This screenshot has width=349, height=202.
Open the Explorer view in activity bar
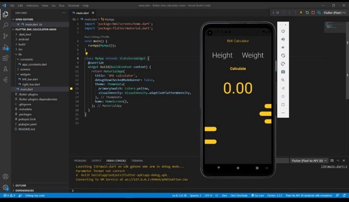pos(5,14)
